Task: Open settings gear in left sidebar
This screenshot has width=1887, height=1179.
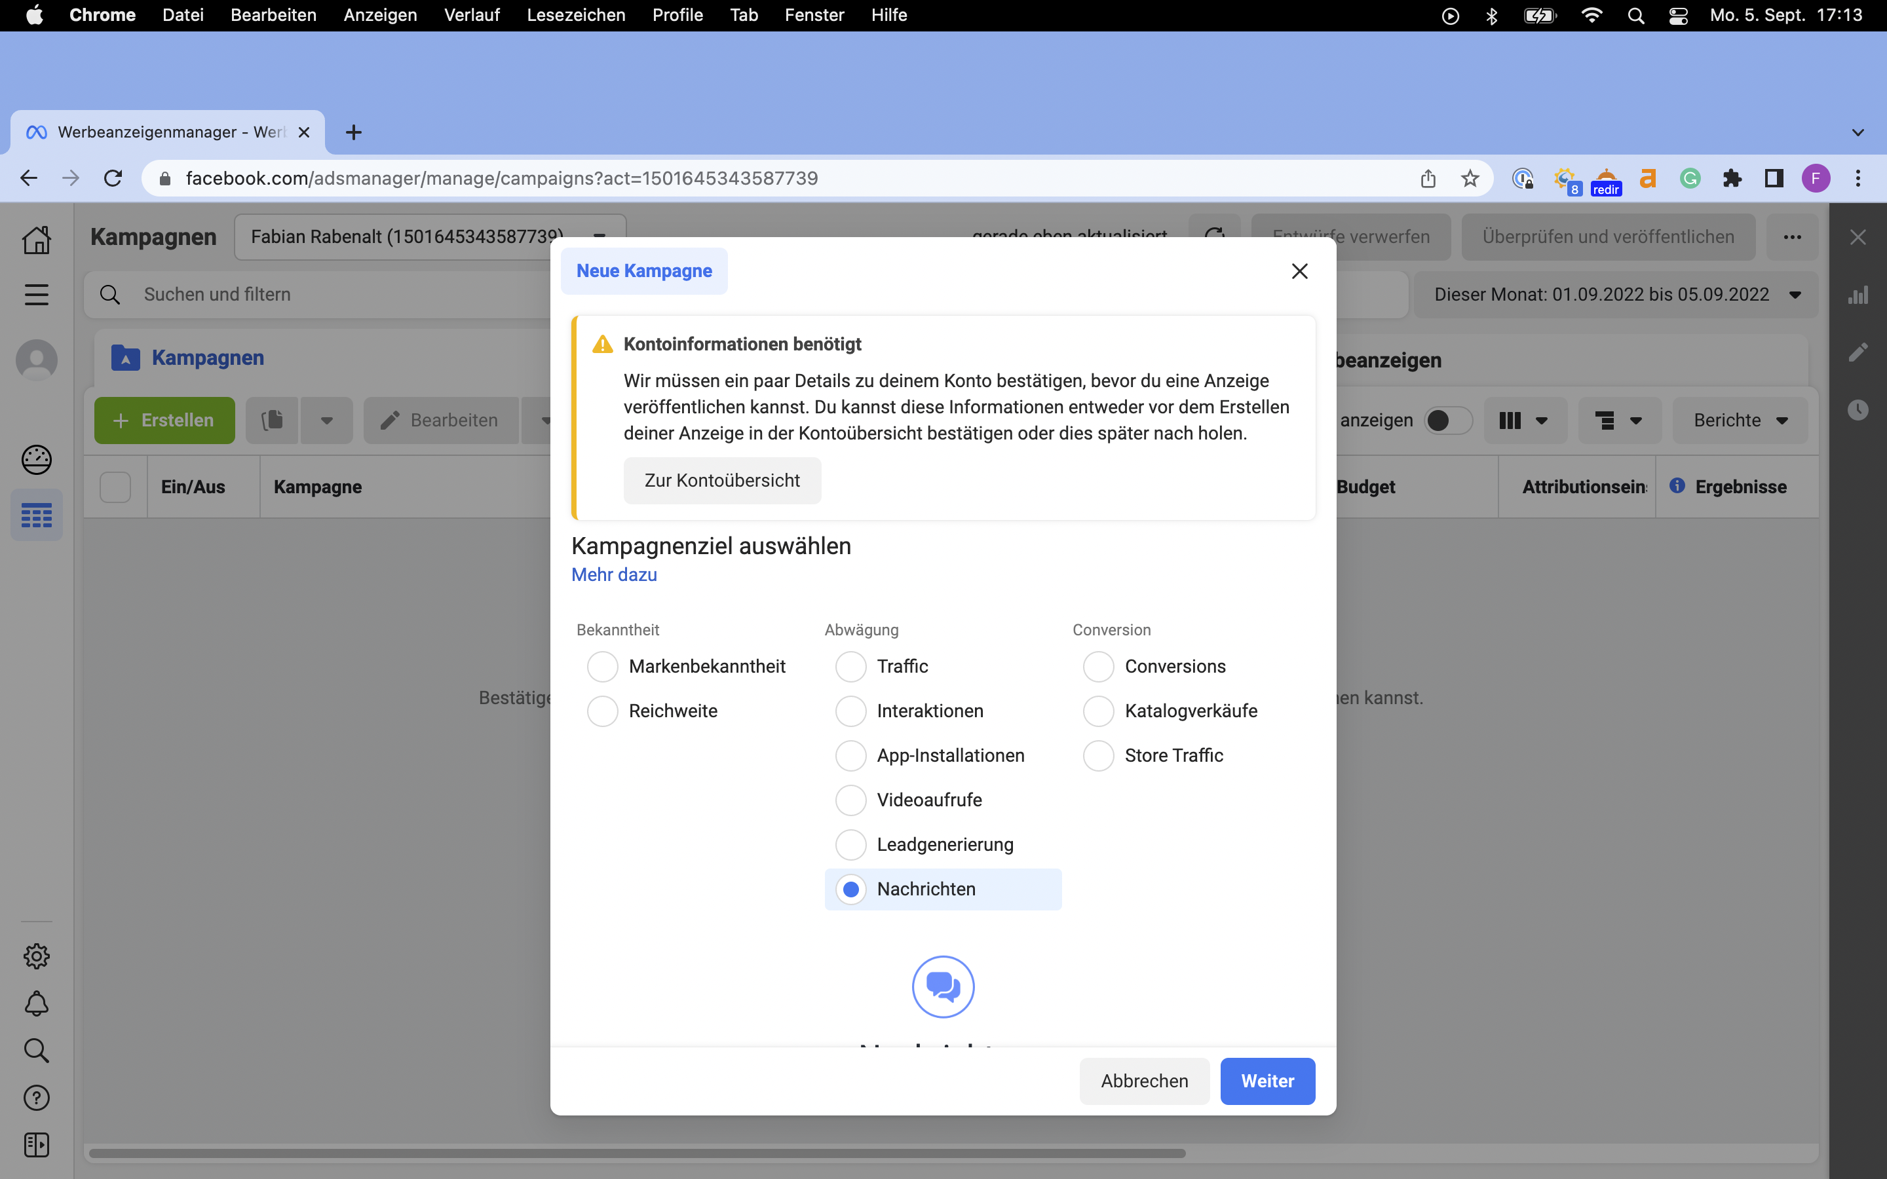Action: click(x=36, y=956)
